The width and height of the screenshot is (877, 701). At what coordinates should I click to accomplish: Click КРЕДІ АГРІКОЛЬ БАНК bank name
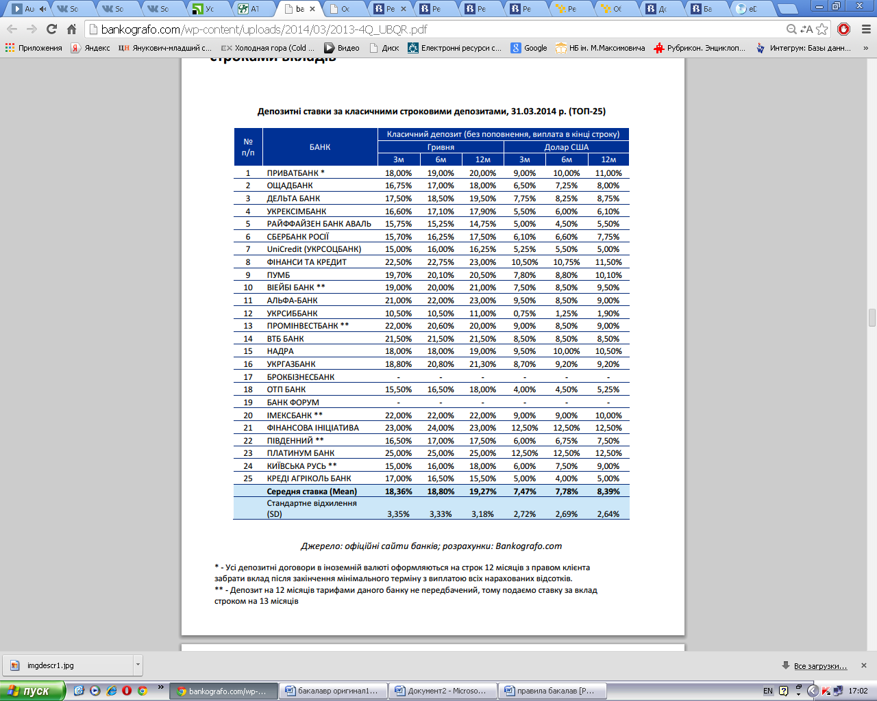pos(309,479)
